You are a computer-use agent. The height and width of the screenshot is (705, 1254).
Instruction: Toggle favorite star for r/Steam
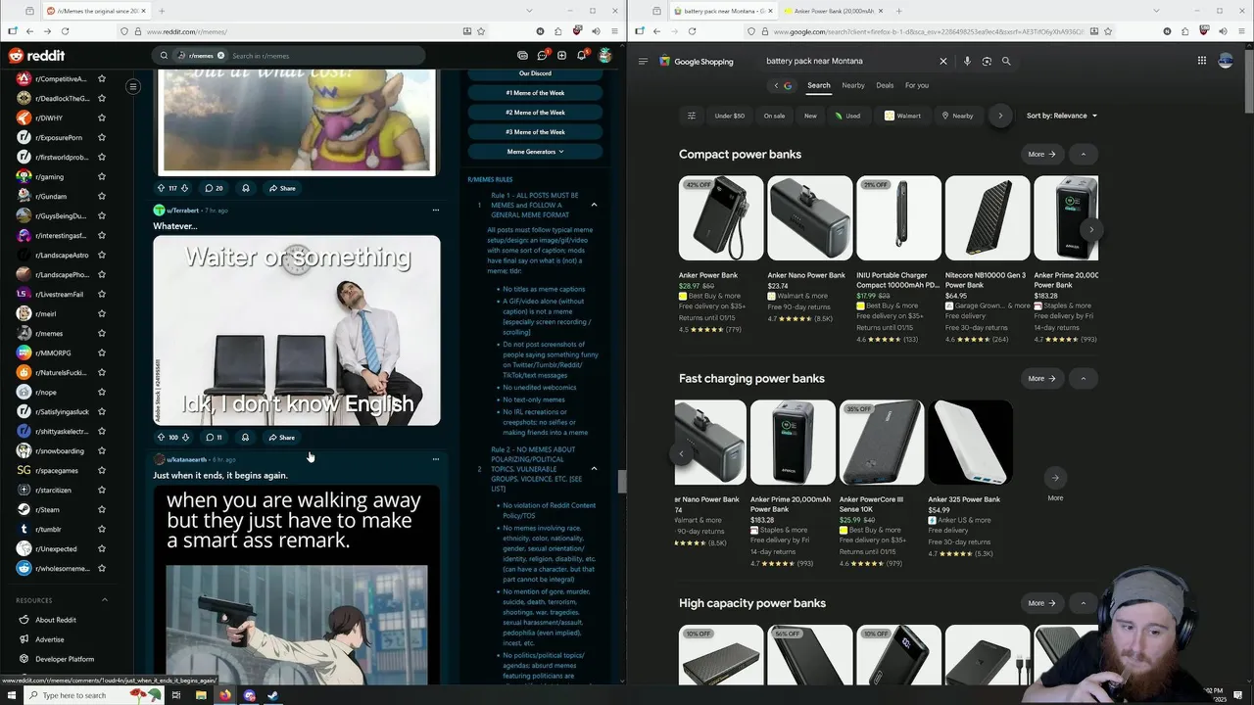click(102, 510)
